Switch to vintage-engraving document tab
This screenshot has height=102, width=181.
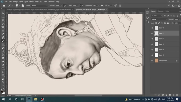[39, 10]
